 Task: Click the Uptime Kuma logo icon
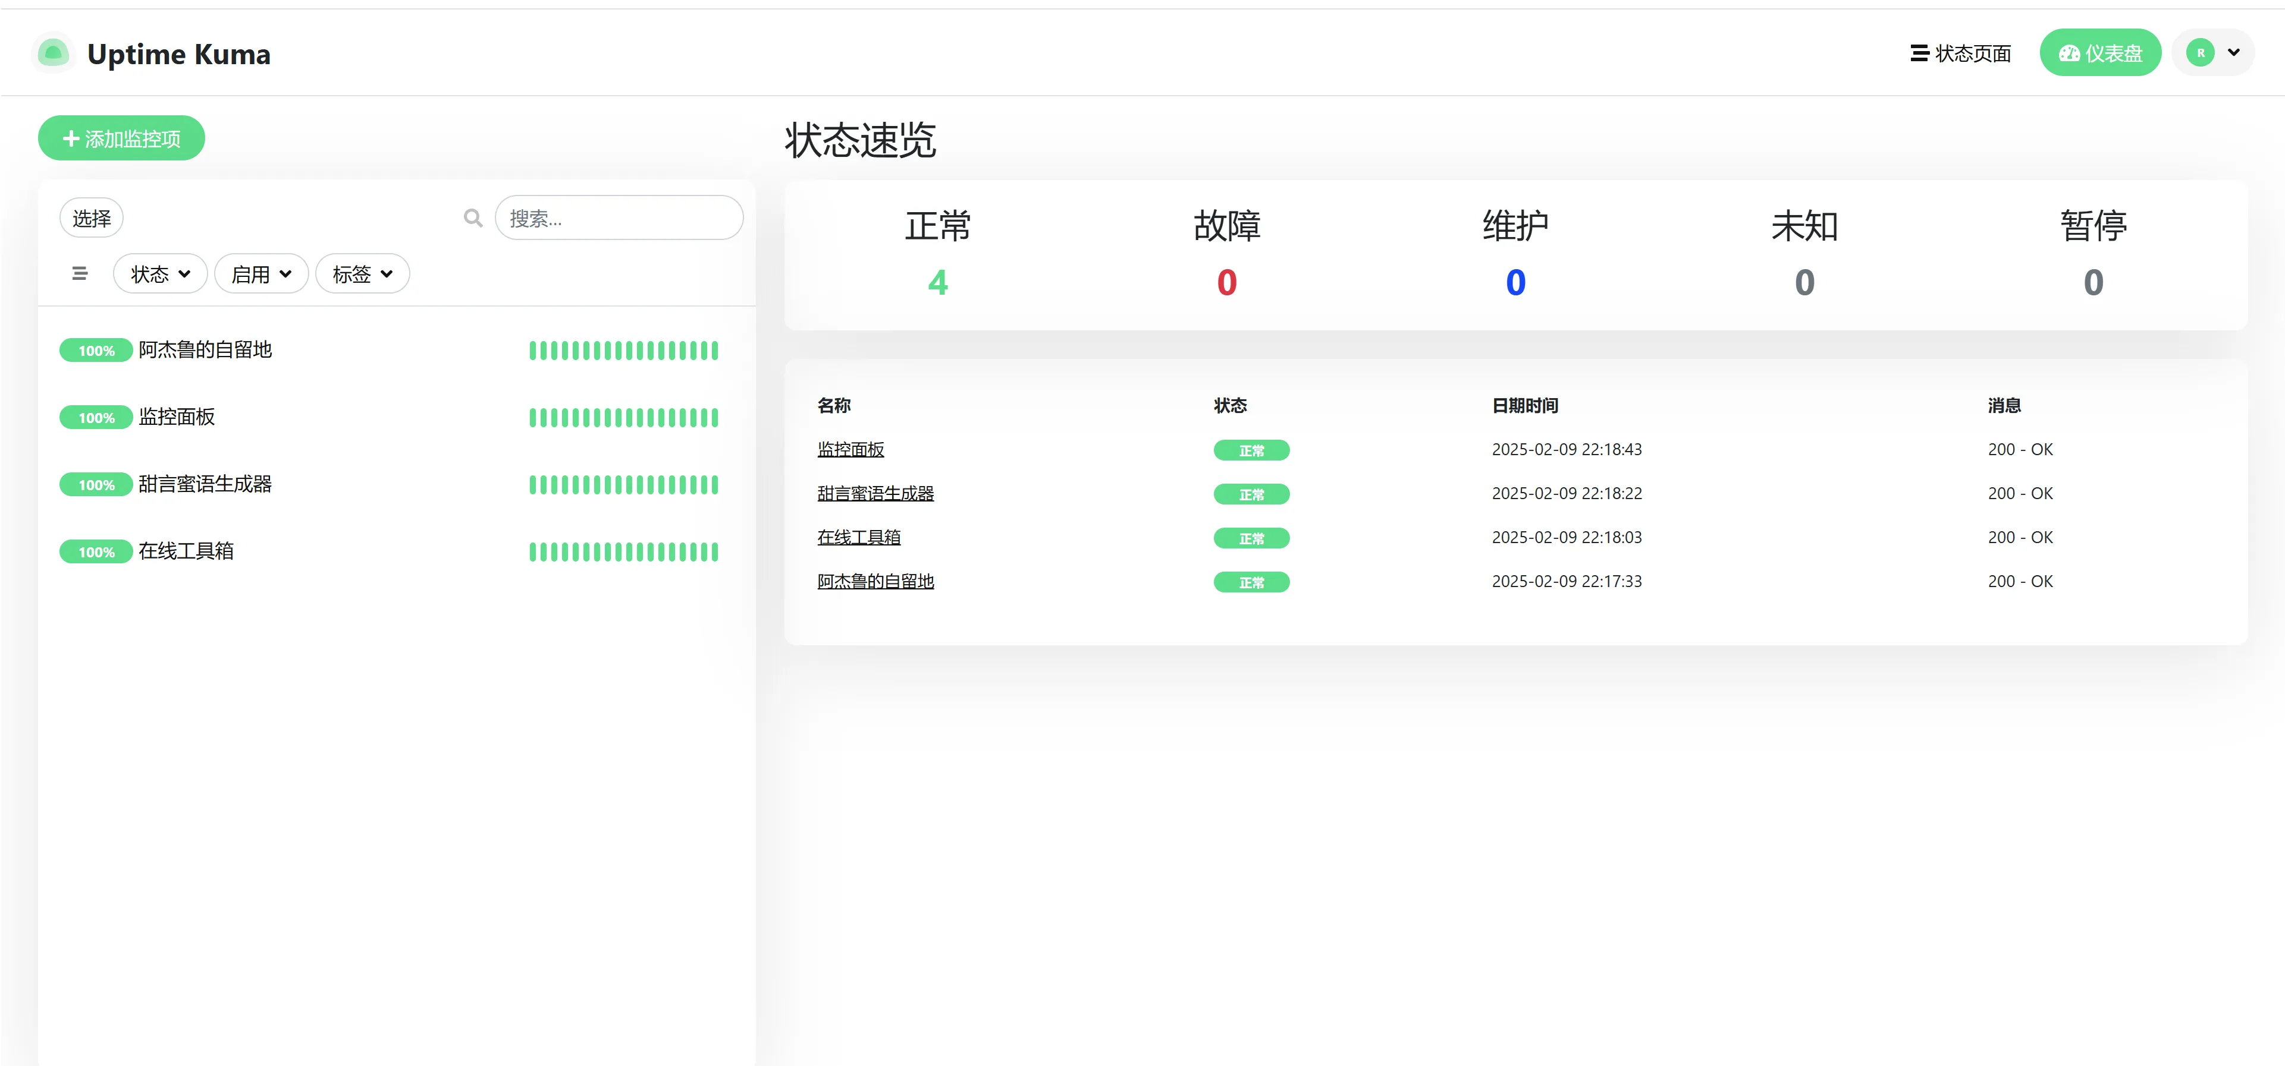53,53
